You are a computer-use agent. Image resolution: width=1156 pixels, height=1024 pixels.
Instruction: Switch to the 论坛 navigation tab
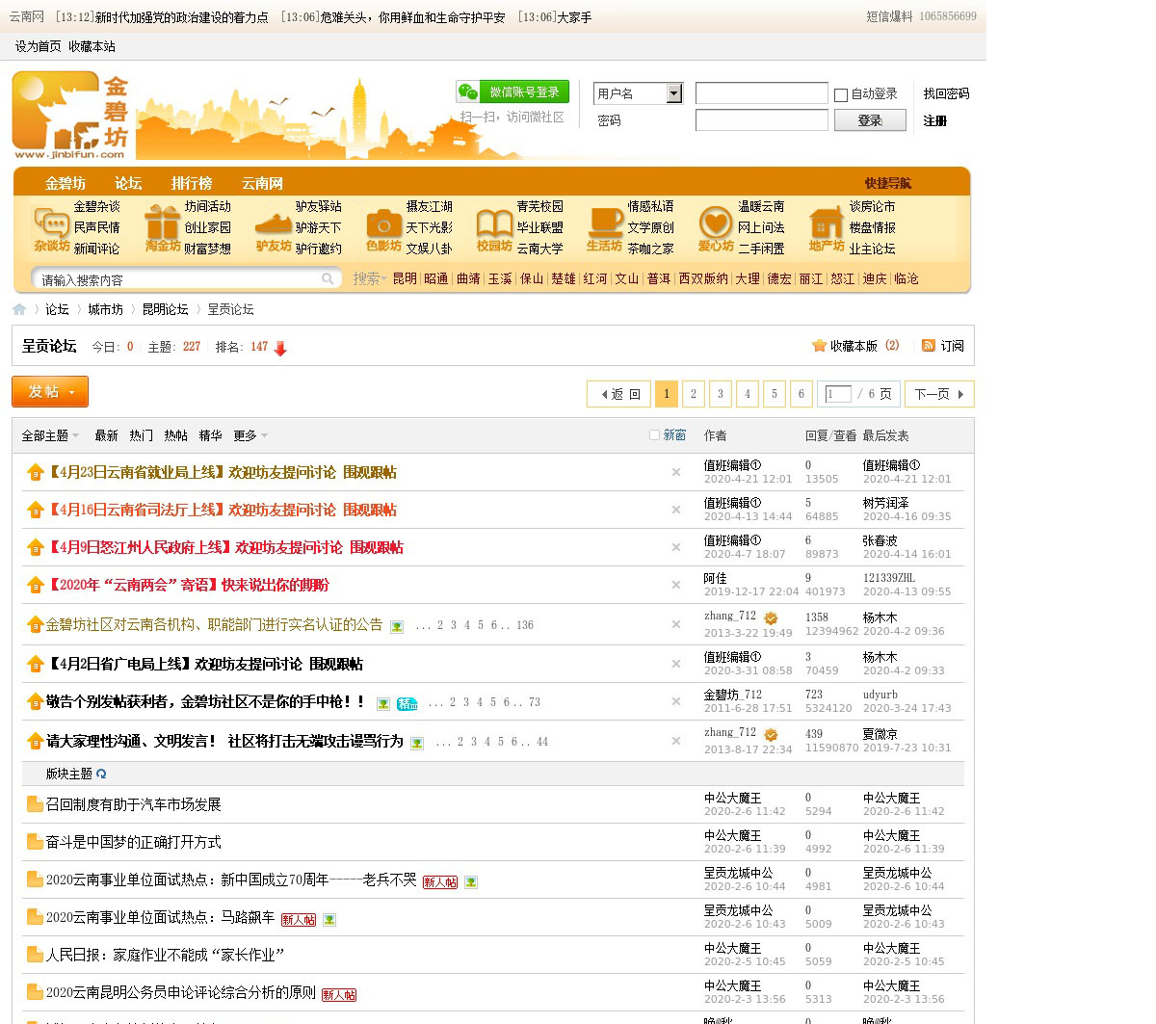[128, 183]
